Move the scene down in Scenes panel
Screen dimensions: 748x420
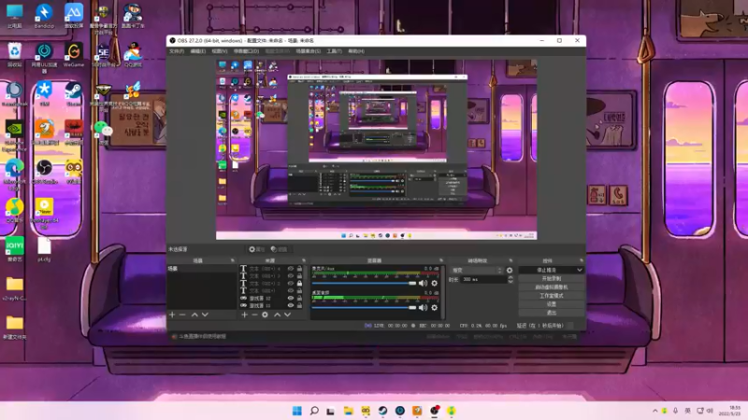(205, 315)
